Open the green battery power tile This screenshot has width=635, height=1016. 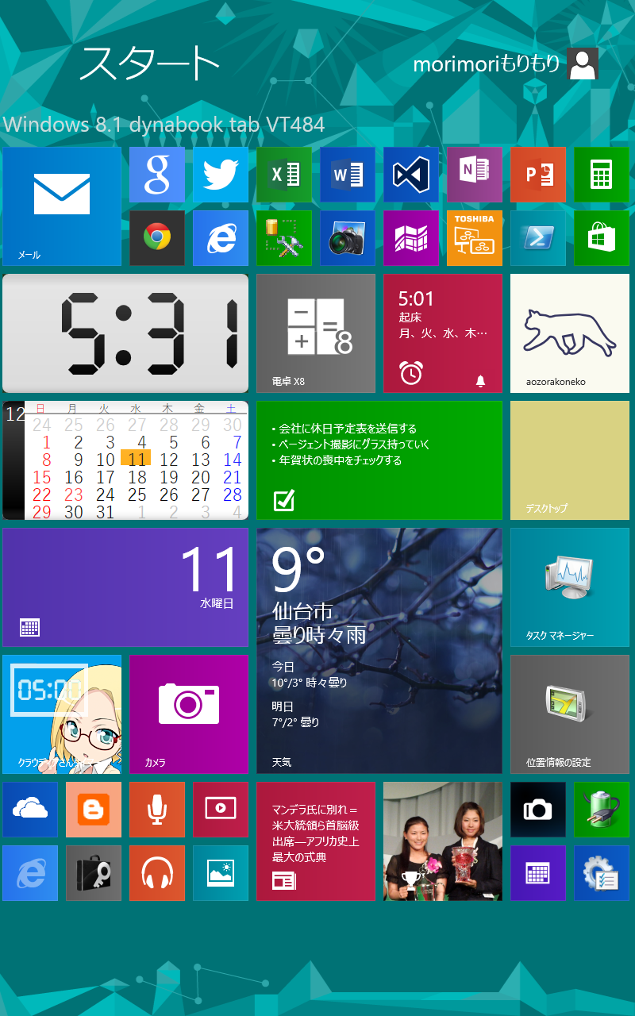[602, 810]
